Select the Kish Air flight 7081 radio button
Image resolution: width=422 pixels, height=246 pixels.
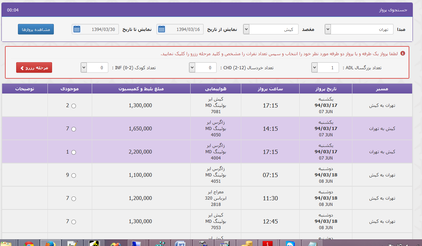(74, 105)
